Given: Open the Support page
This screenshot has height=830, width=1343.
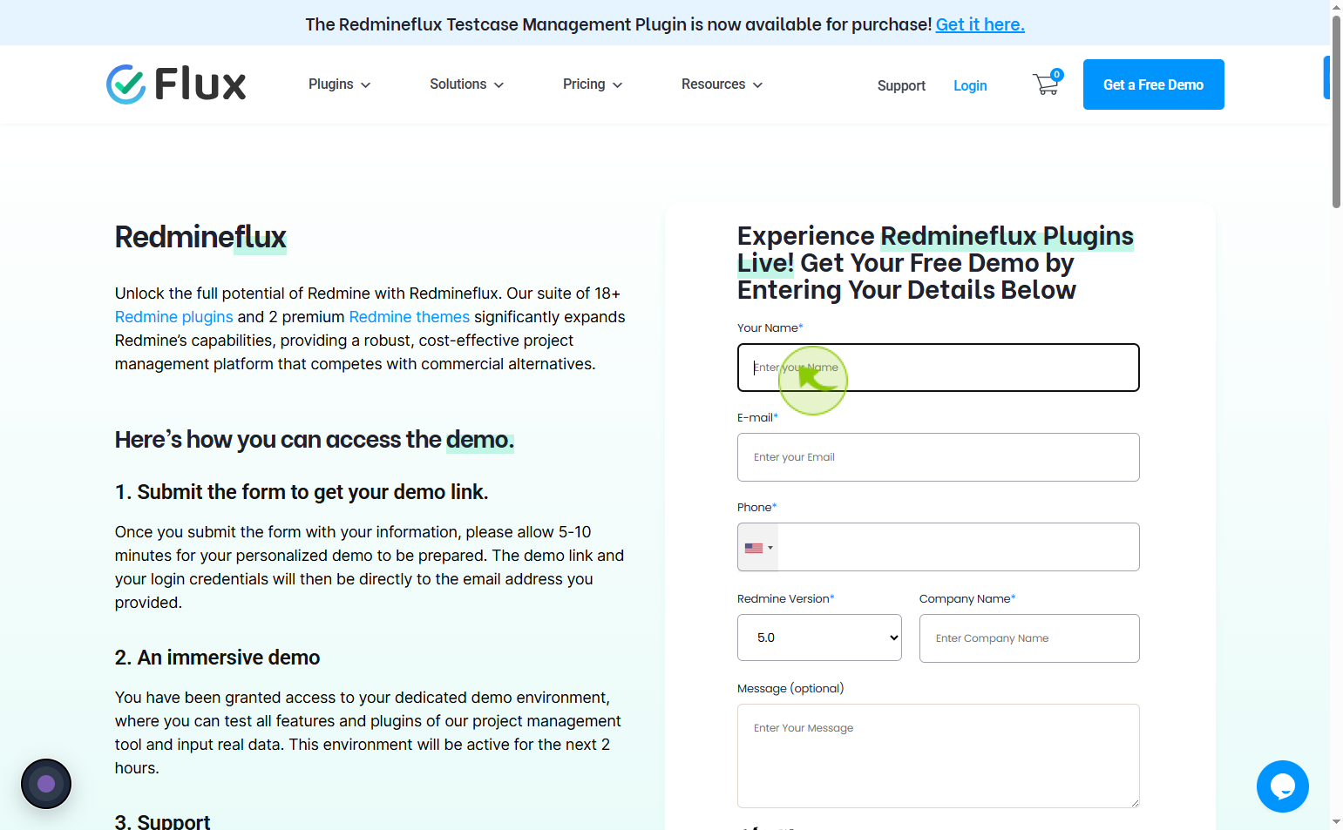Looking at the screenshot, I should [901, 85].
